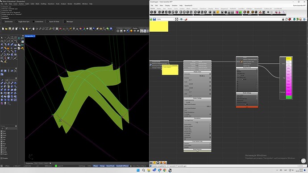Click green rectangle swatch in gradient legend
Screen dimensions: 308x173
coord(289,97)
